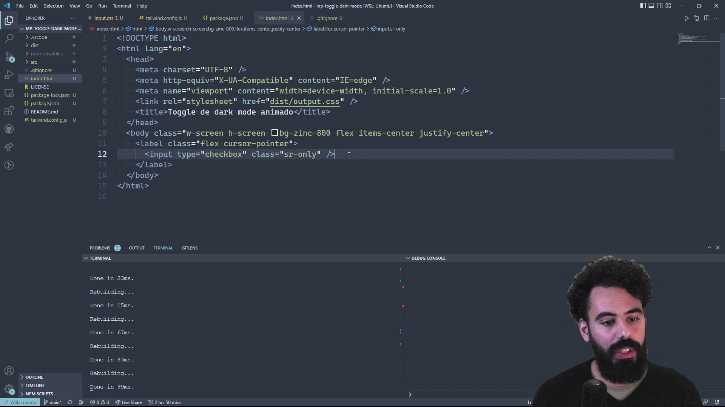This screenshot has height=407, width=725.
Task: Switch to tailwind.config.js tab
Action: point(163,18)
